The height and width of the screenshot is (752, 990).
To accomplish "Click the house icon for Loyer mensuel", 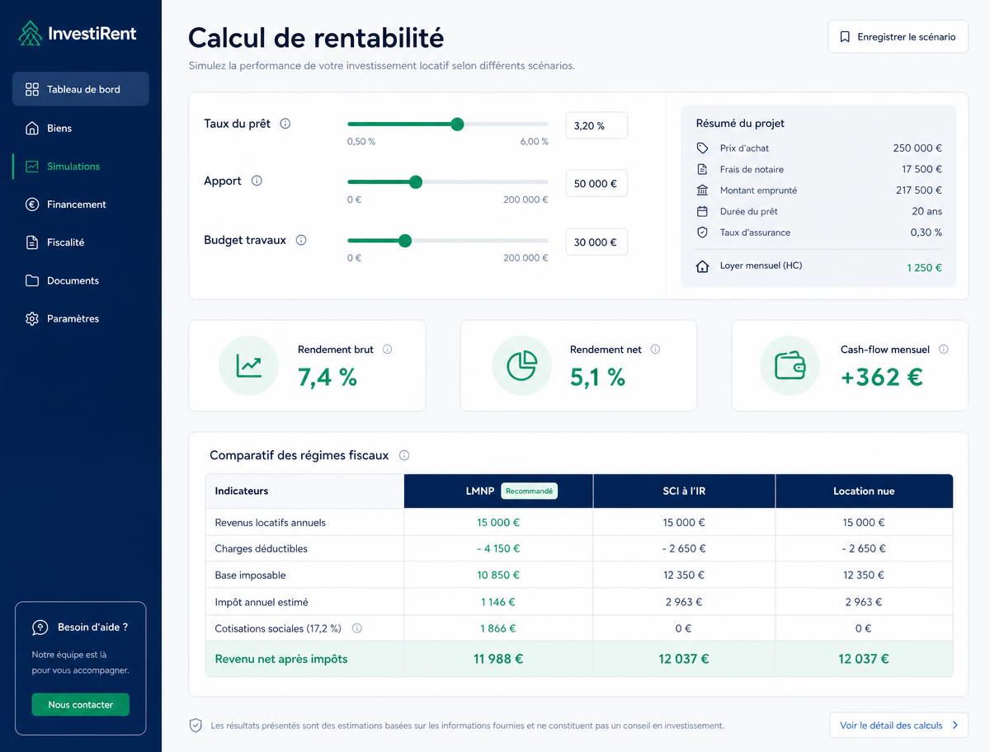I will (x=702, y=266).
